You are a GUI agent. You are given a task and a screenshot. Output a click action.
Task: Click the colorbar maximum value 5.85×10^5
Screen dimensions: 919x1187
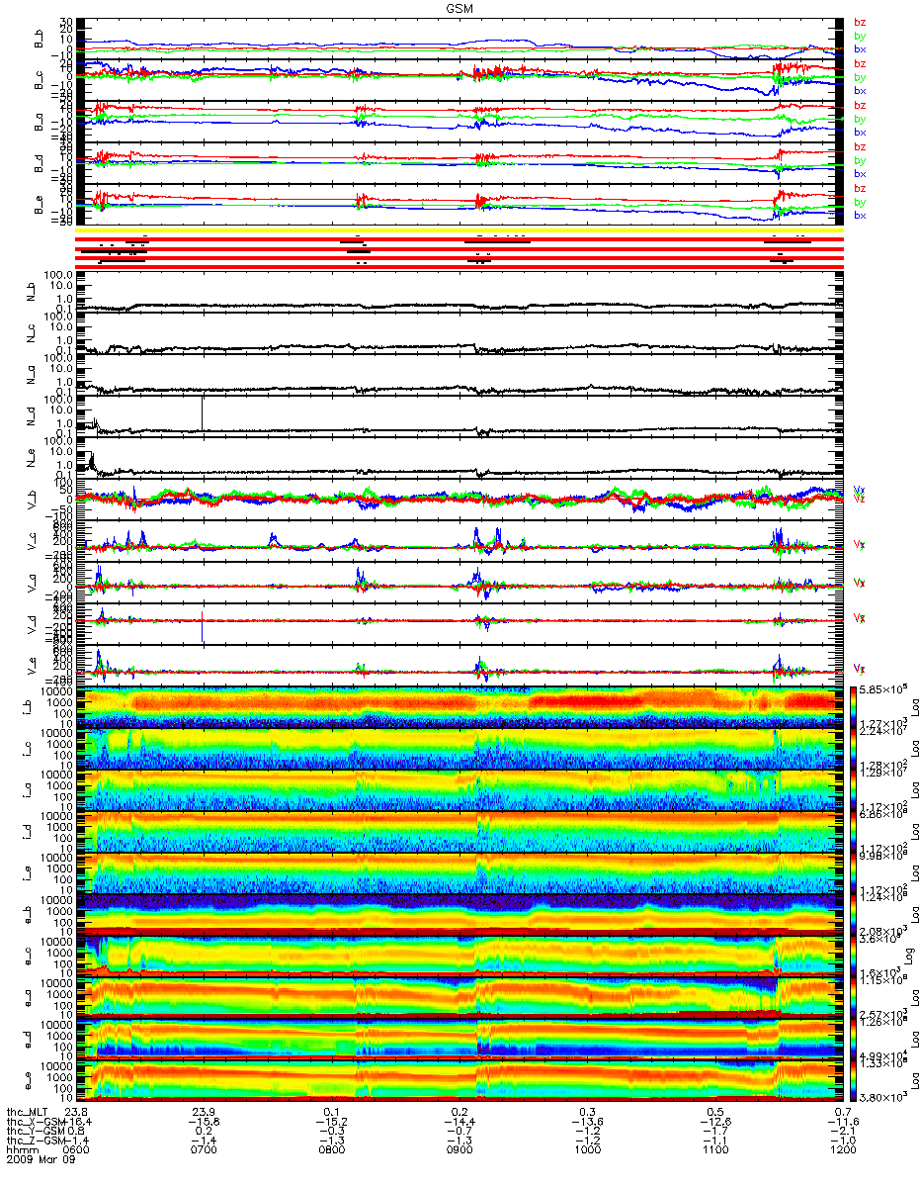pyautogui.click(x=881, y=688)
